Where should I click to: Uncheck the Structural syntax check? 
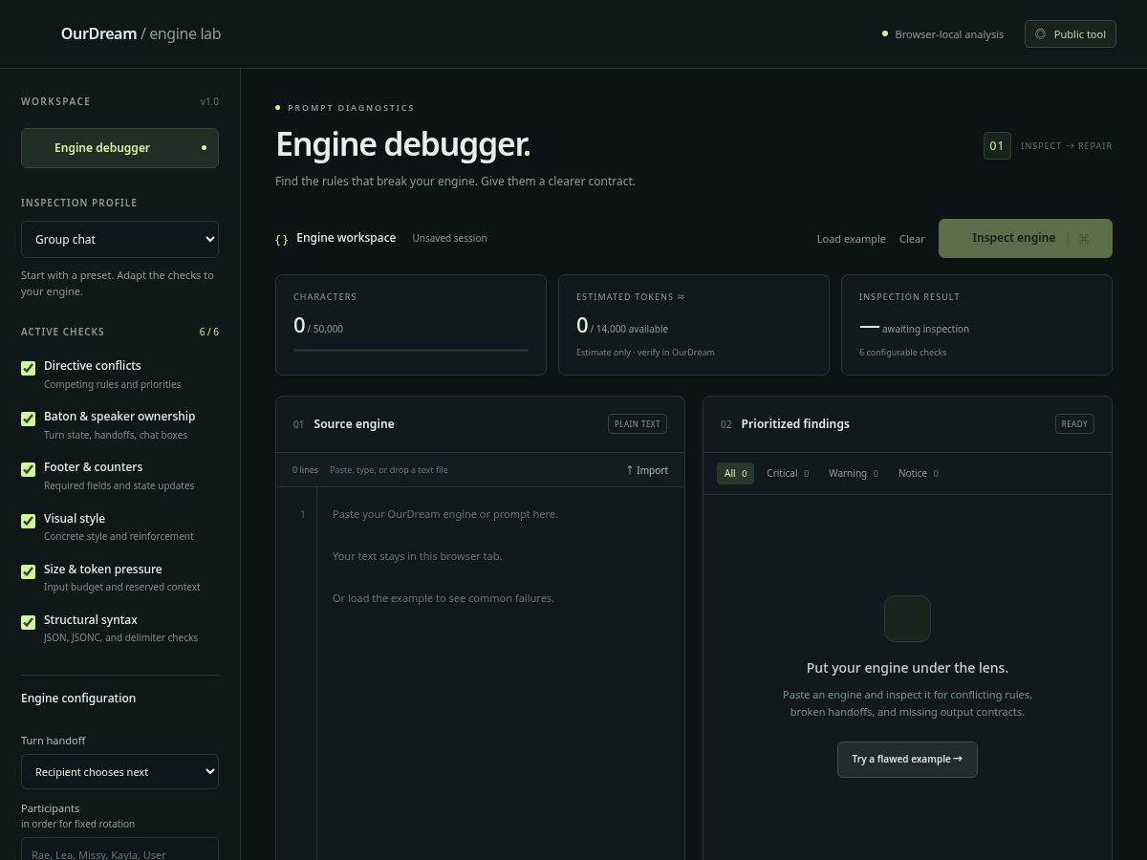[x=29, y=621]
